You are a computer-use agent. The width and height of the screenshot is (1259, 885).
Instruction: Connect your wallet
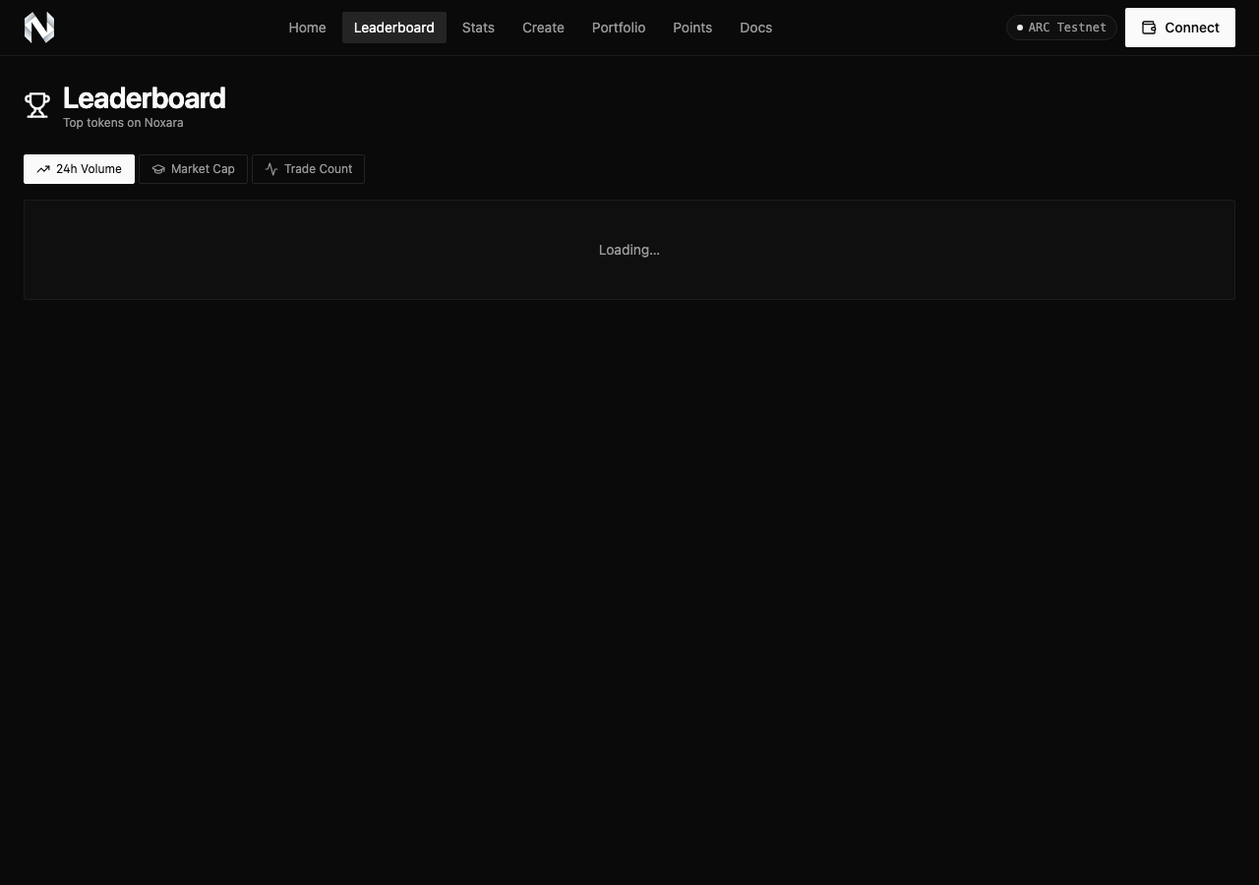[1179, 28]
